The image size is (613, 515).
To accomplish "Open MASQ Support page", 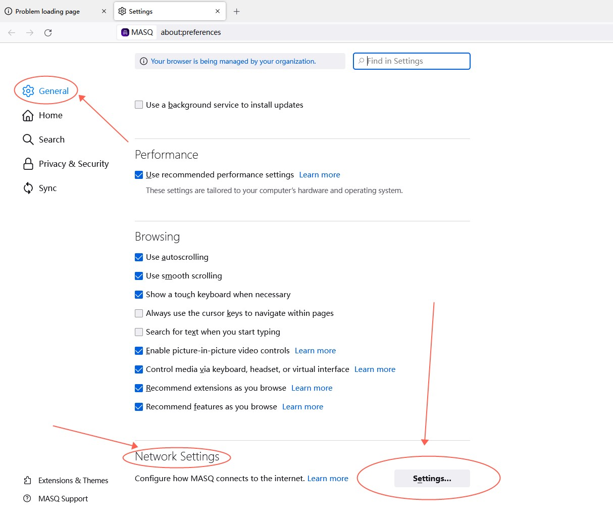I will (x=56, y=499).
